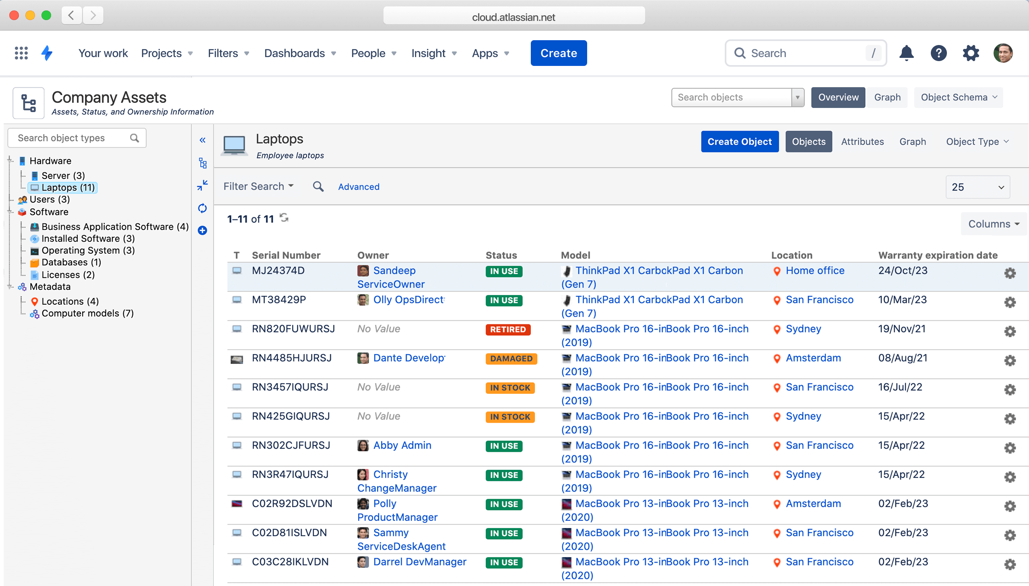The image size is (1029, 586).
Task: Open the notifications bell icon
Action: (907, 53)
